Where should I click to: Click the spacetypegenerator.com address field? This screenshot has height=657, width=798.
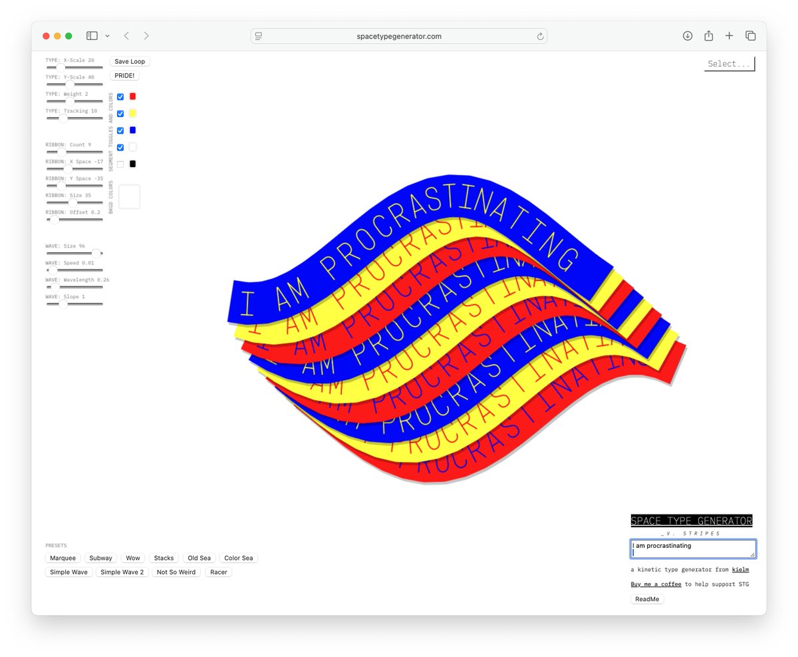399,36
